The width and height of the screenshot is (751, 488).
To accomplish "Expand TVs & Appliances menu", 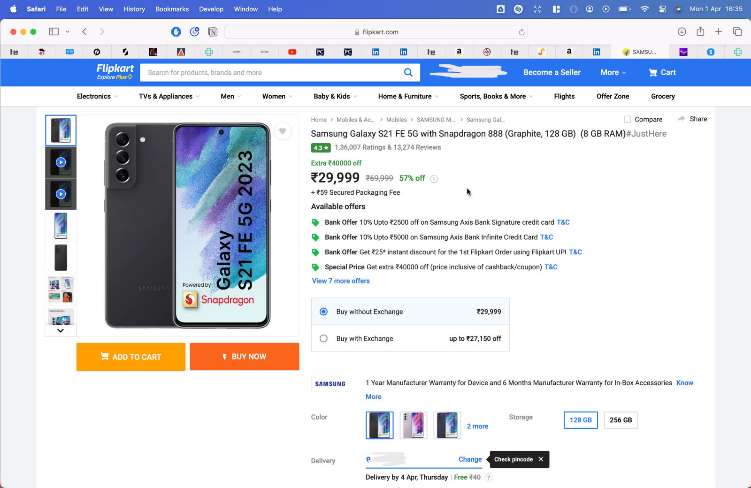I will click(169, 96).
